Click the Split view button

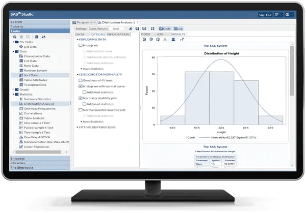pos(116,28)
